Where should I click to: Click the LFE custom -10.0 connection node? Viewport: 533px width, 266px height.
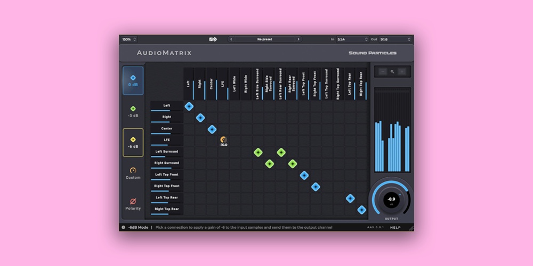(223, 140)
